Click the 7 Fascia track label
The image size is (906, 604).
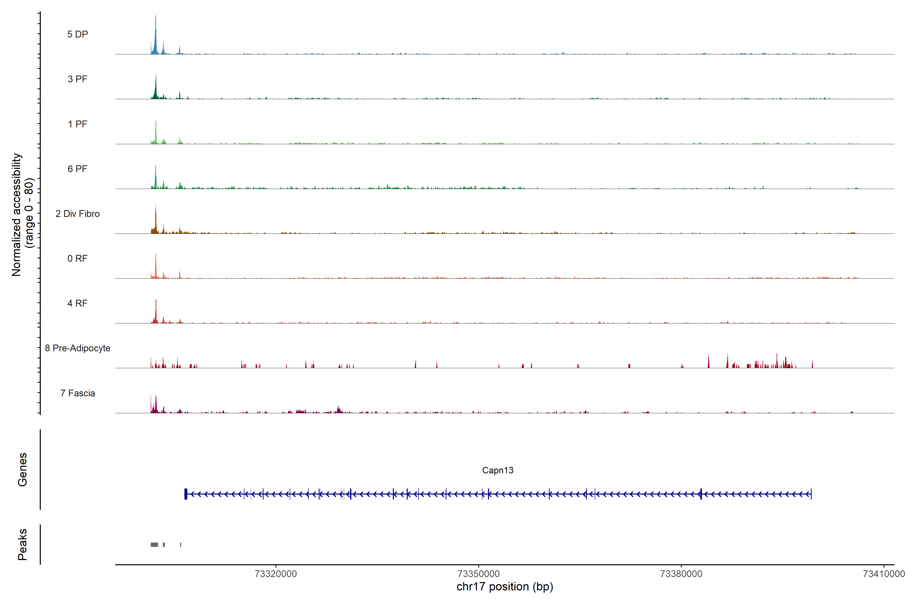point(78,393)
